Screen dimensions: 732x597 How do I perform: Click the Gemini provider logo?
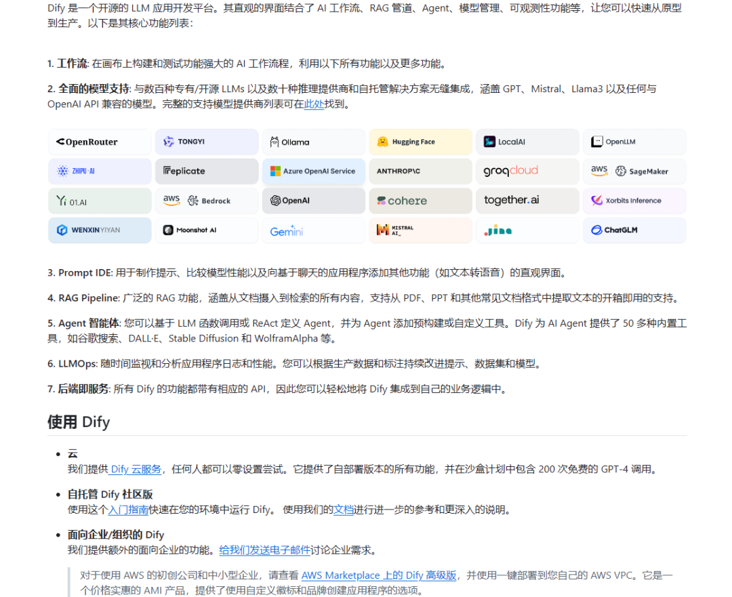coord(313,230)
